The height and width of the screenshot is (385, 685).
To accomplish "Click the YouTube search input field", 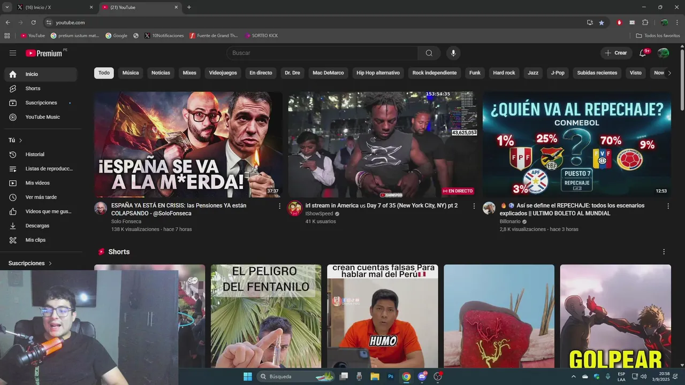I will tap(322, 53).
